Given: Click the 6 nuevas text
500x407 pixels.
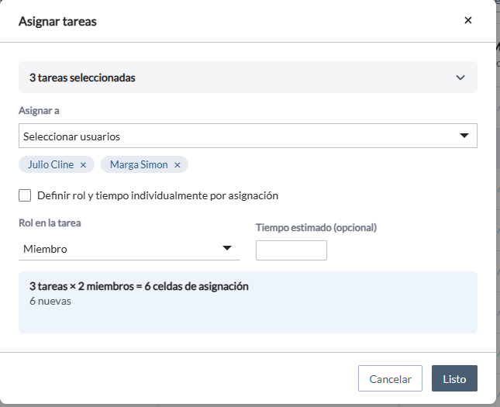Looking at the screenshot, I should click(50, 301).
